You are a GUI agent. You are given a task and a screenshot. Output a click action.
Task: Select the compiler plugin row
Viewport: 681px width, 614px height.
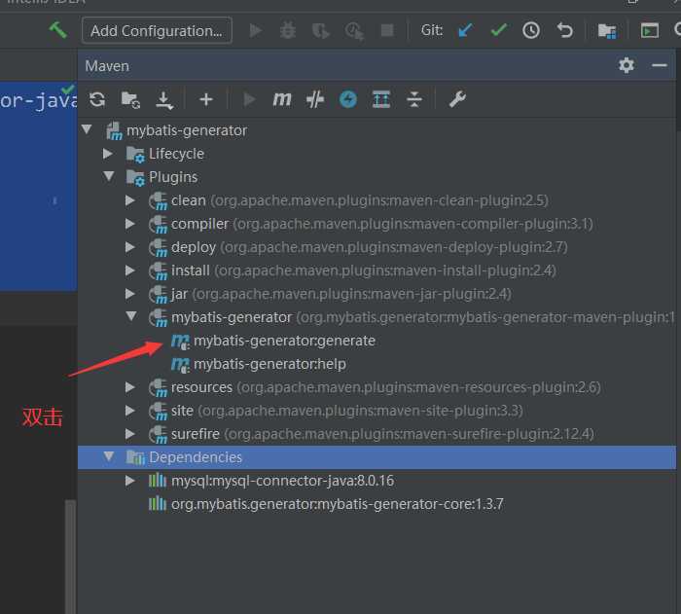click(x=371, y=224)
